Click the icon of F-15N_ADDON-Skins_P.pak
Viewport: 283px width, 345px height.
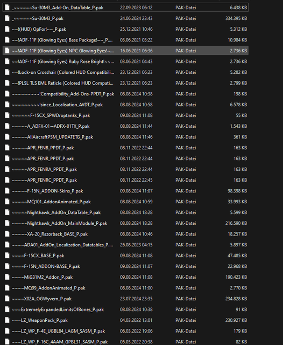point(7,191)
